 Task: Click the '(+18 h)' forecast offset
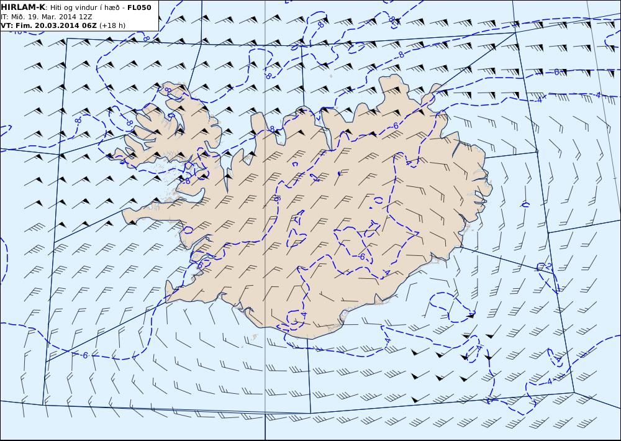[112, 25]
